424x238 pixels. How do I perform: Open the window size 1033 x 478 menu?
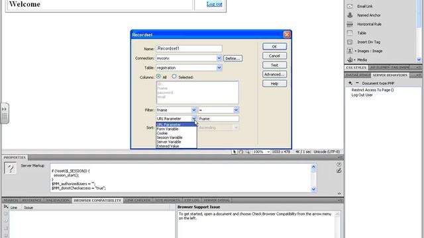pyautogui.click(x=281, y=152)
